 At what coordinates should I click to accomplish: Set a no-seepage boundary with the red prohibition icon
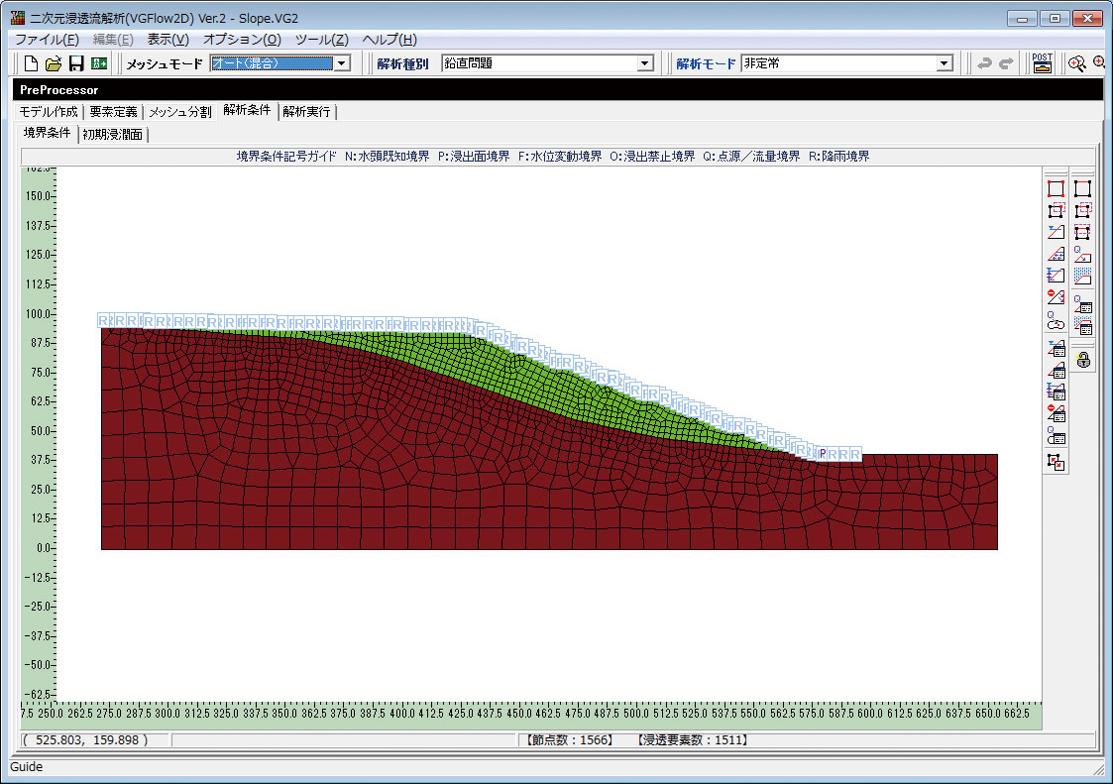[x=1057, y=296]
